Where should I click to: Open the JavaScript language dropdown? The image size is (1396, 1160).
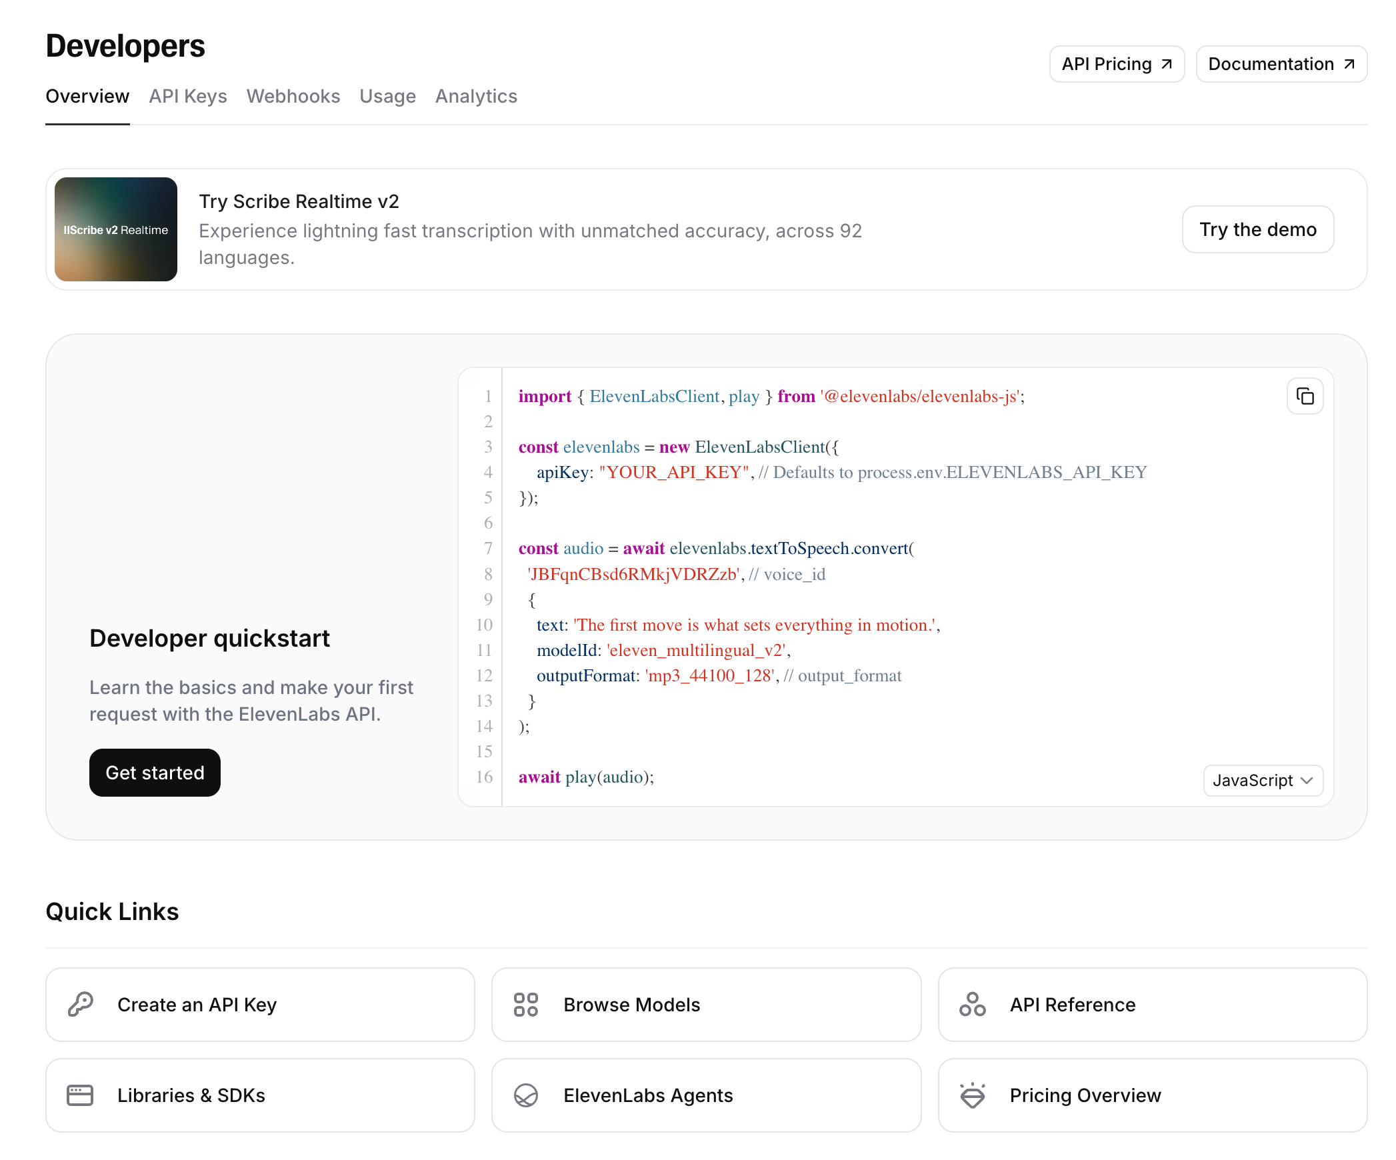[1263, 781]
